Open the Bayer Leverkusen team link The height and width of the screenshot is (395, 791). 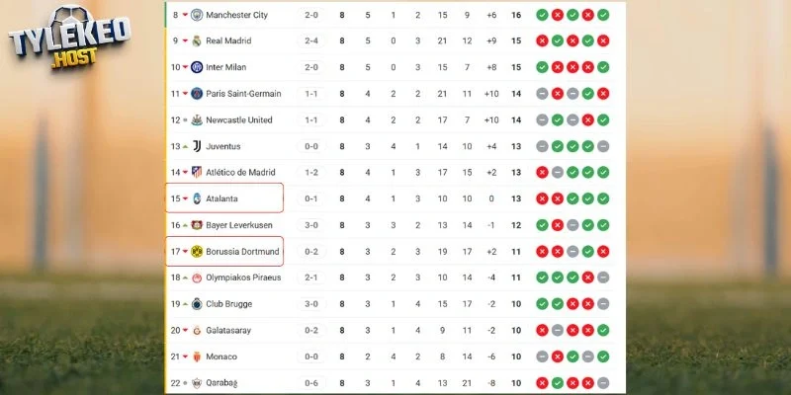coord(239,225)
